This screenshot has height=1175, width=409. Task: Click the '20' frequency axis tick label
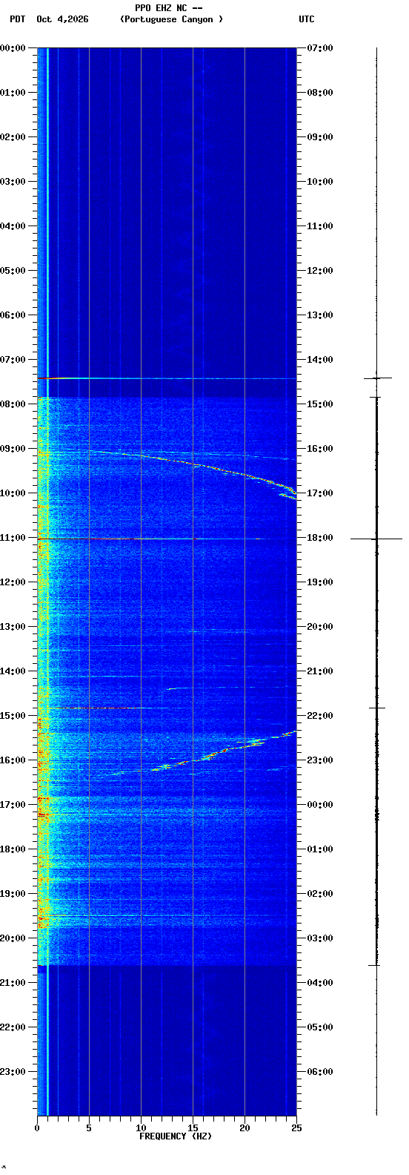[245, 1128]
